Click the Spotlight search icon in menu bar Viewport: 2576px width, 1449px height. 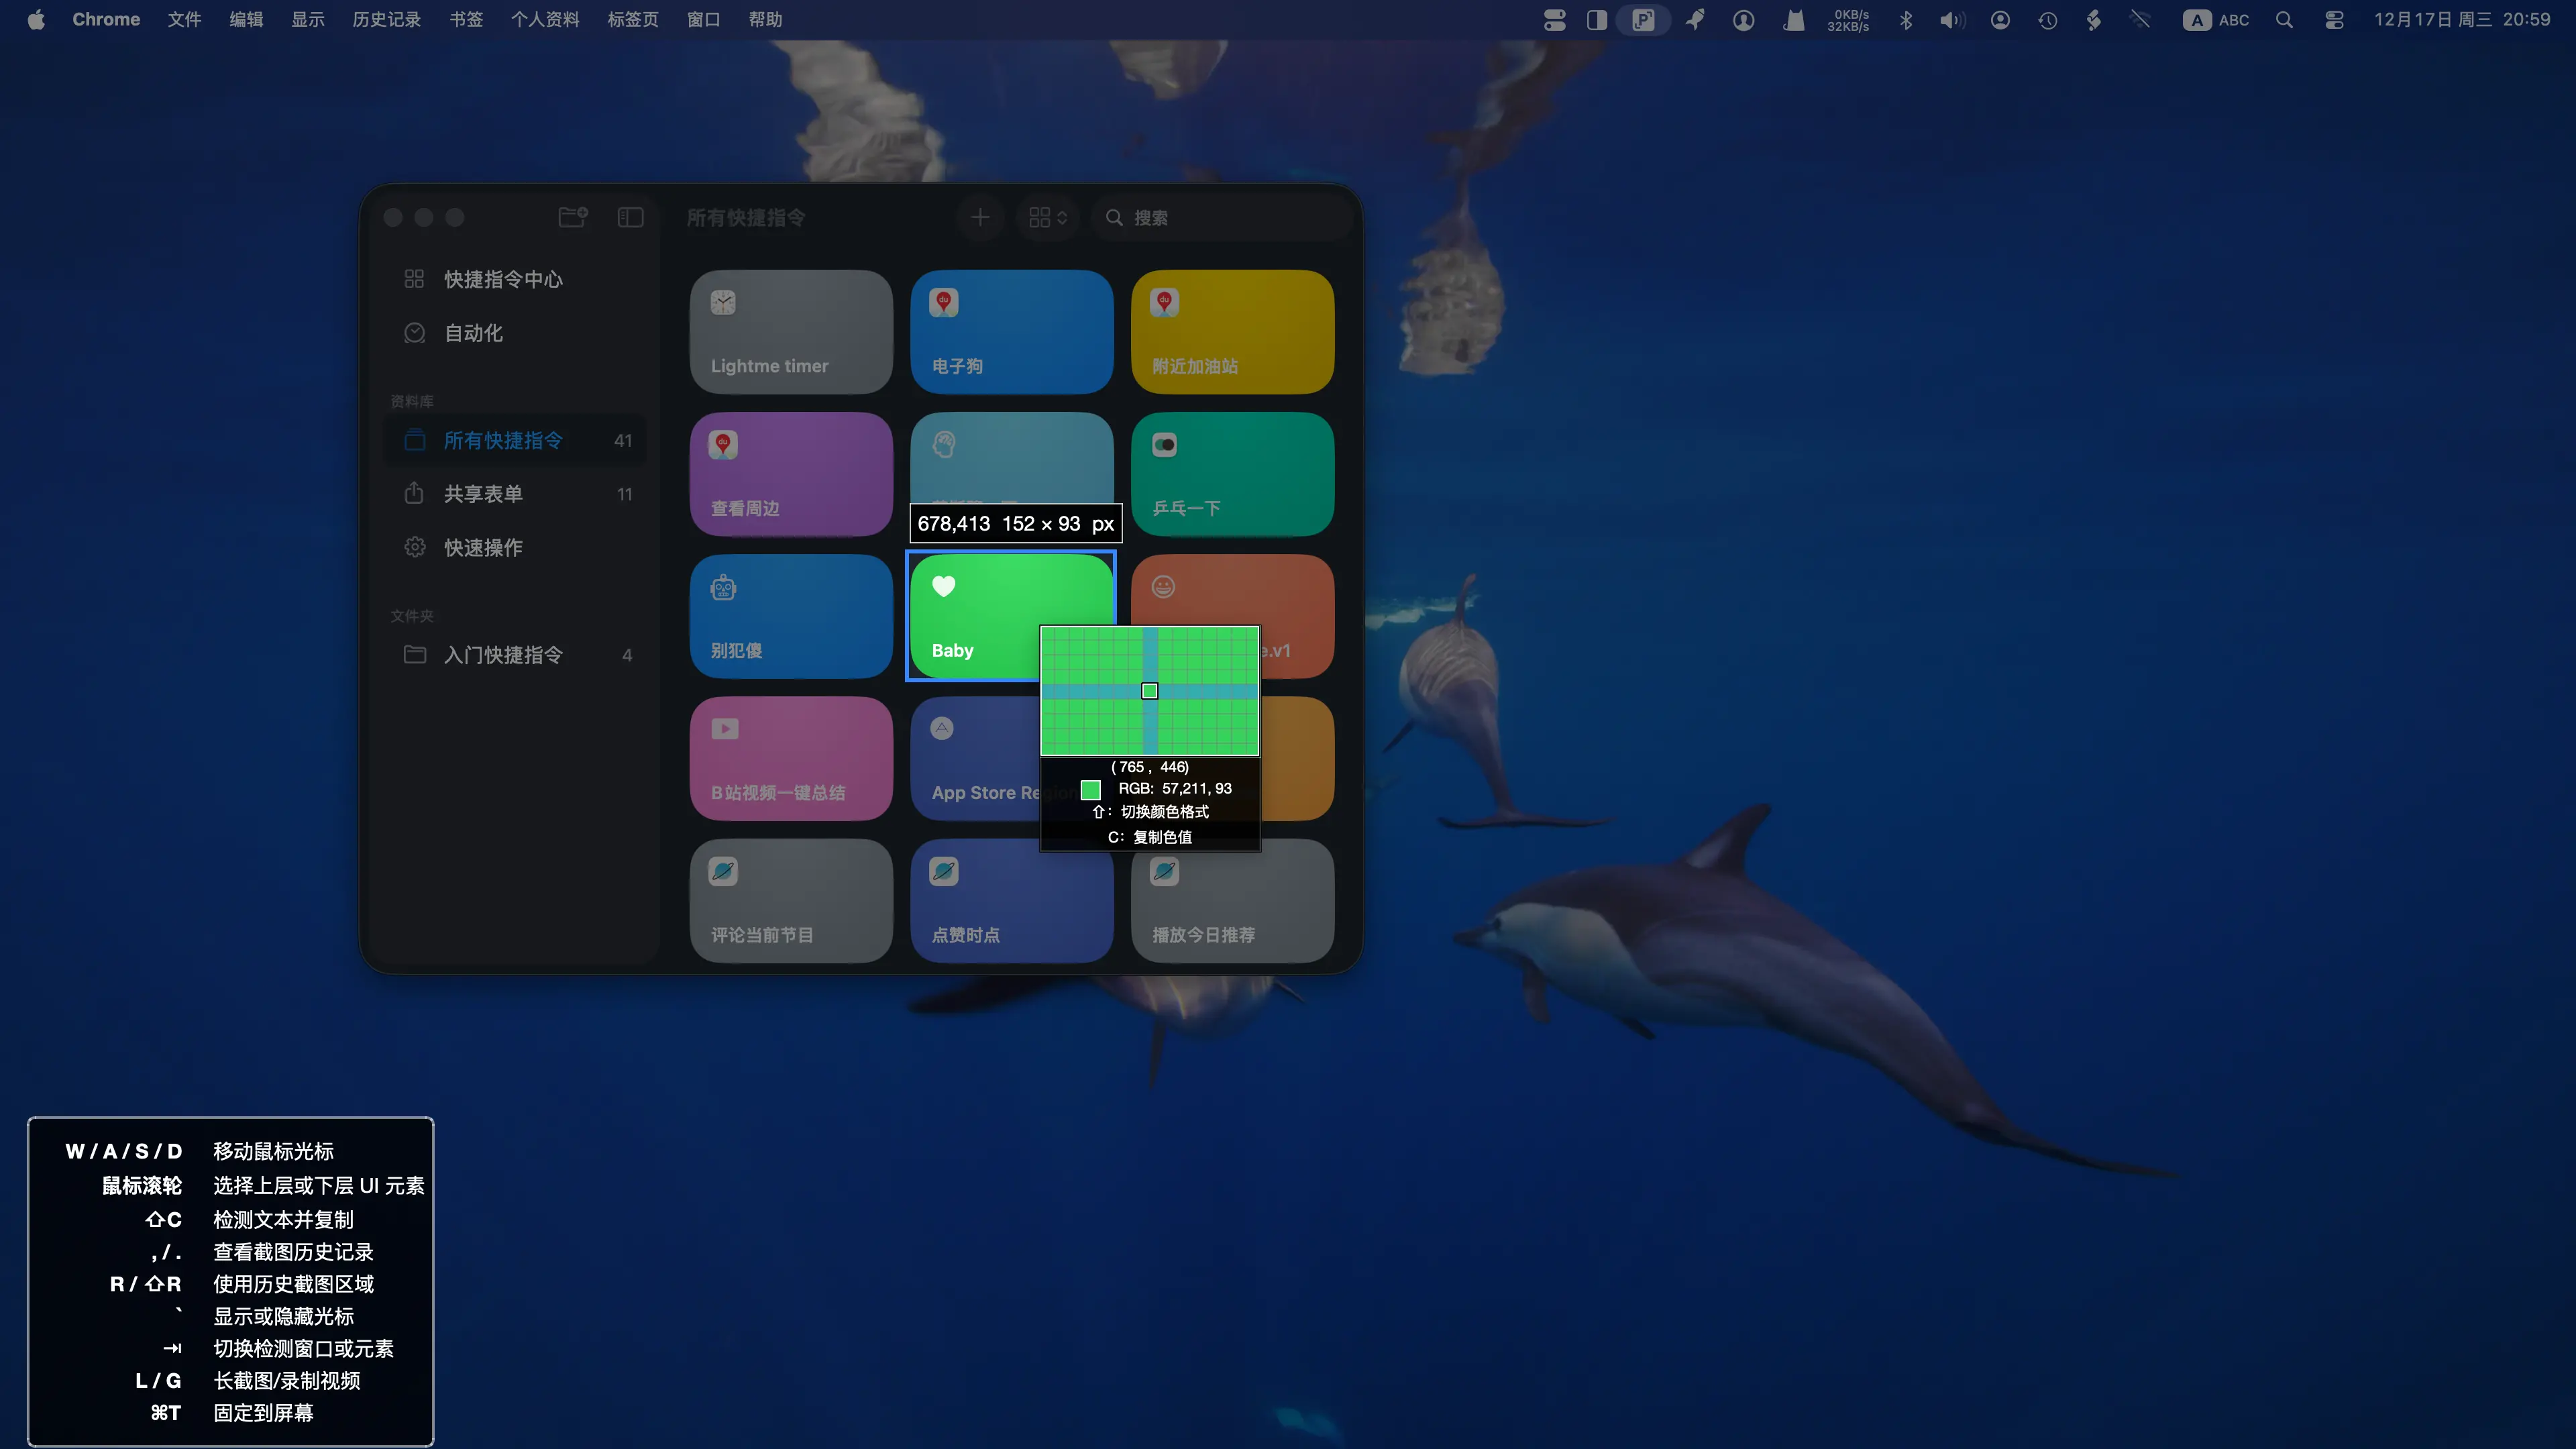coord(2284,19)
